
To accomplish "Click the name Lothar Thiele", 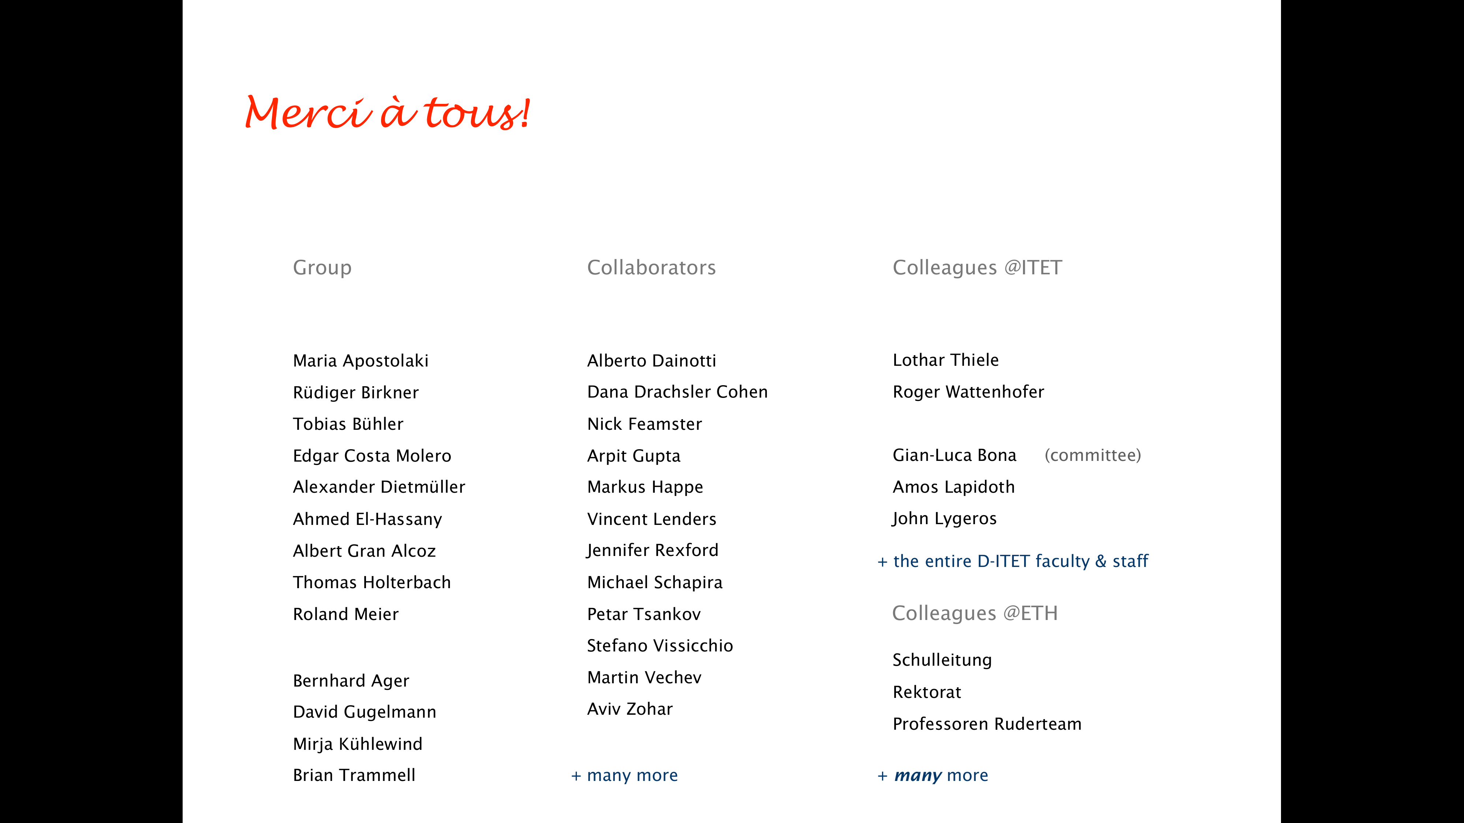I will (945, 360).
